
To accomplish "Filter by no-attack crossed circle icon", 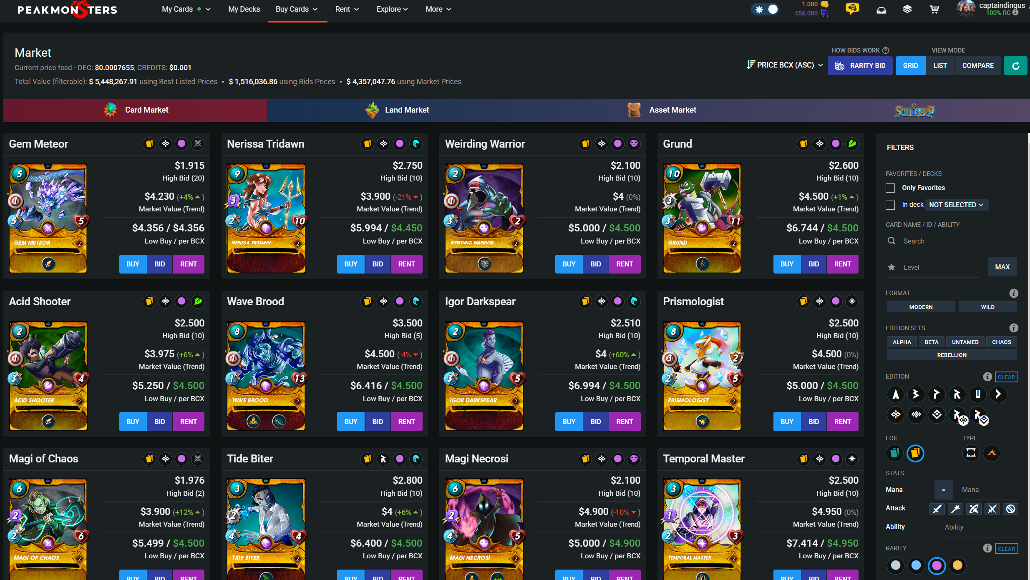I will pyautogui.click(x=1011, y=509).
